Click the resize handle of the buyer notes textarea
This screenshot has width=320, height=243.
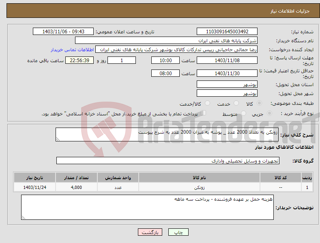click(x=24, y=218)
